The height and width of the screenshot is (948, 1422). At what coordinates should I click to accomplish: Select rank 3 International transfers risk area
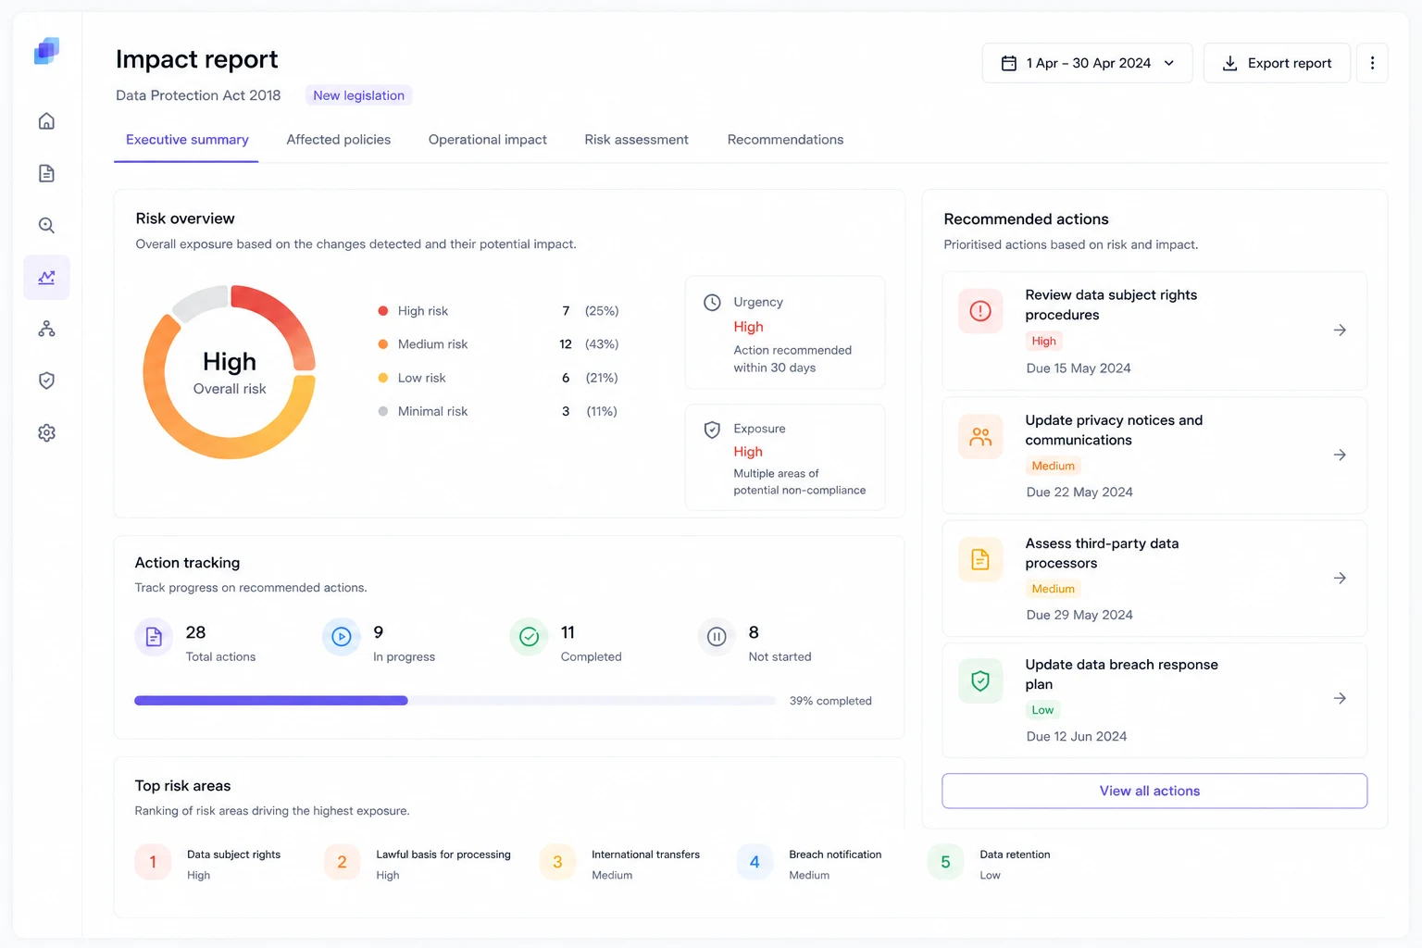pyautogui.click(x=620, y=863)
